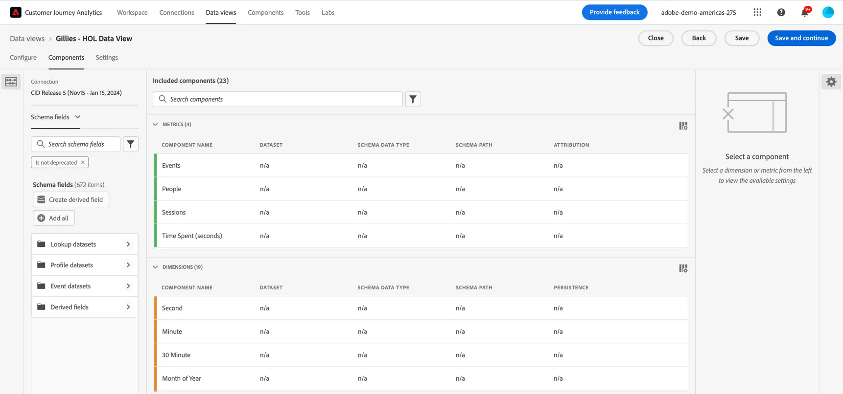Screen dimensions: 843x394
Task: Expand the Lookup datasets chevron
Action: 128,244
